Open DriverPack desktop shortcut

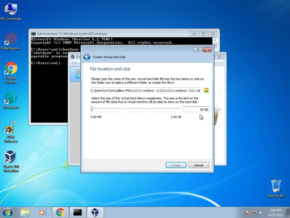(11, 100)
